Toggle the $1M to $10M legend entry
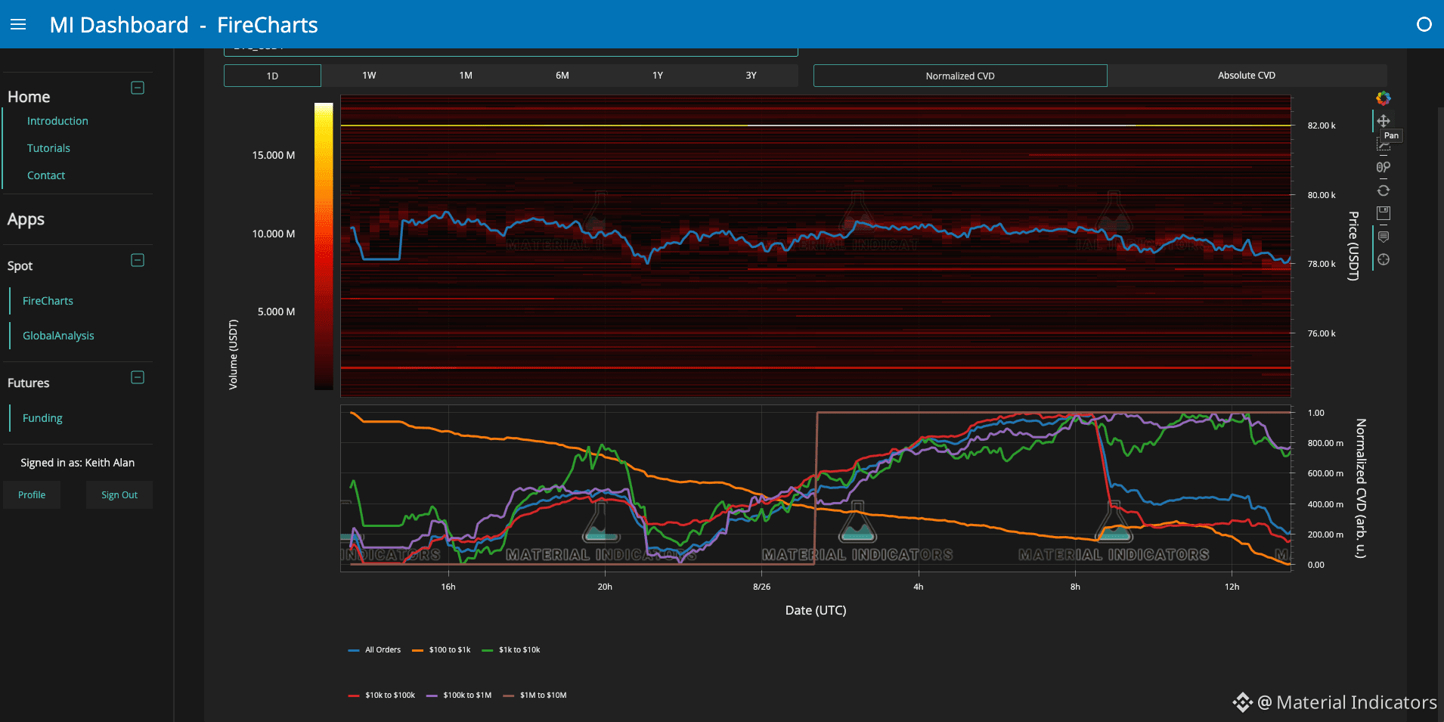This screenshot has width=1444, height=722. (535, 696)
